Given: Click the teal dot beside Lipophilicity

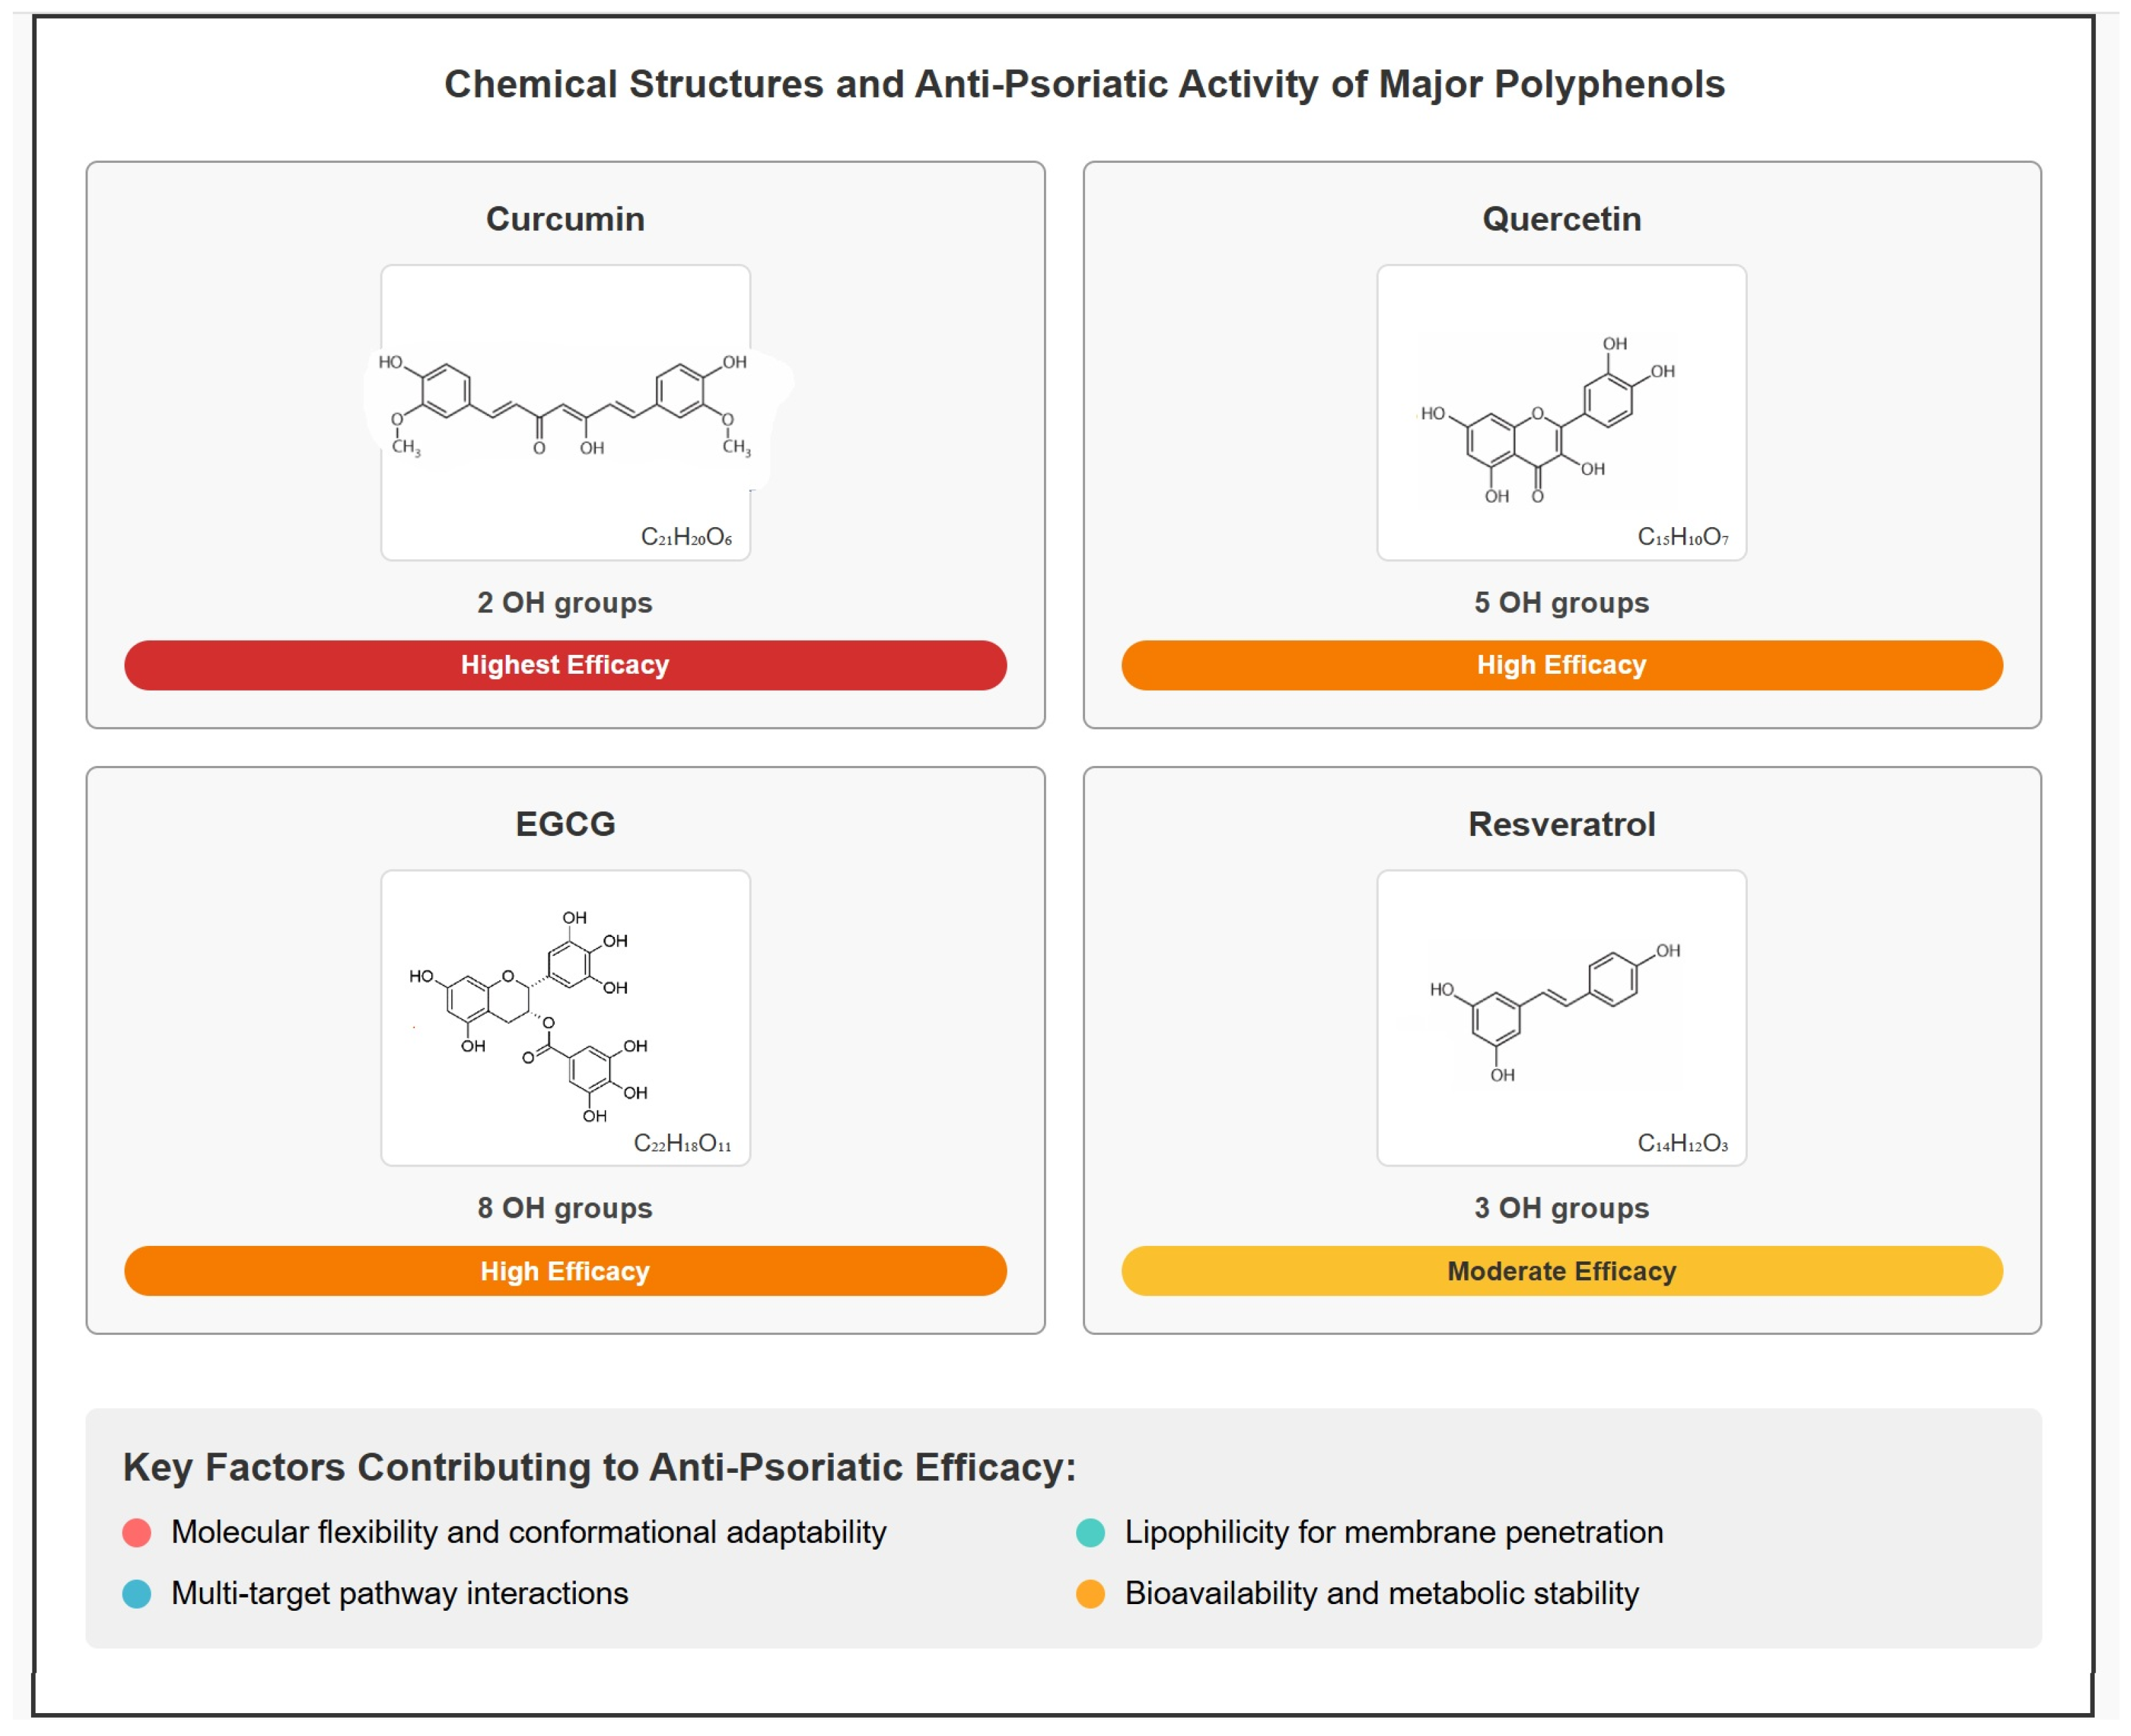Looking at the screenshot, I should pyautogui.click(x=1090, y=1532).
